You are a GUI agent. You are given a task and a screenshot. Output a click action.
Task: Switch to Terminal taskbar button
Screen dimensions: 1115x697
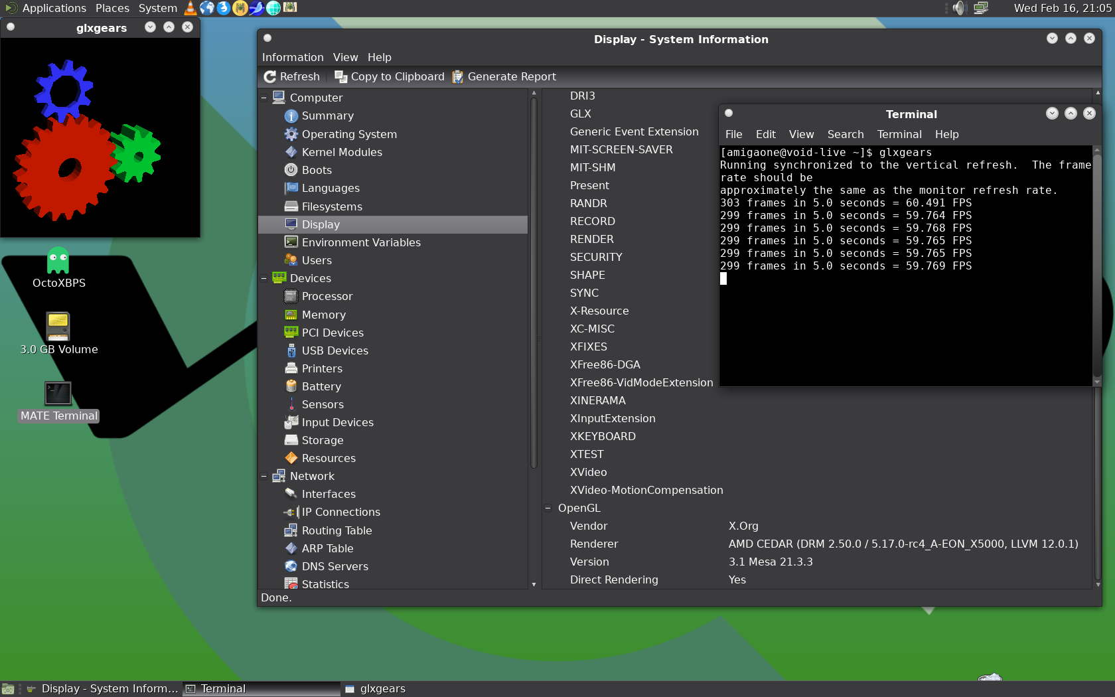click(260, 689)
